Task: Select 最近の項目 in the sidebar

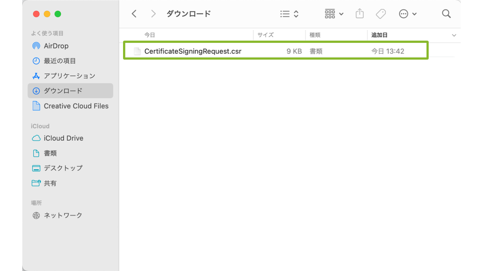Action: point(59,61)
